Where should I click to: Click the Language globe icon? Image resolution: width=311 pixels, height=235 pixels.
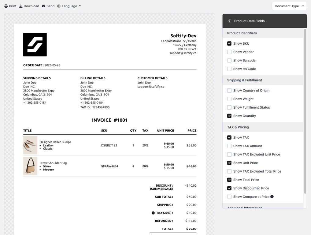click(59, 6)
